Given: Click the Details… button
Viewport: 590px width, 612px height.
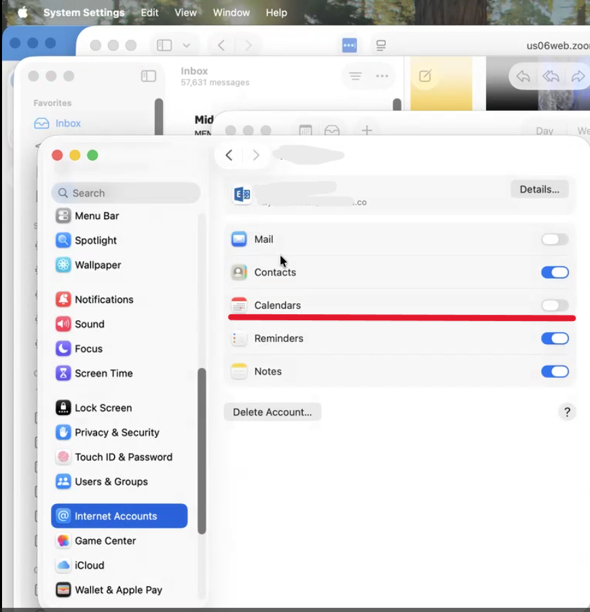Looking at the screenshot, I should click(539, 189).
